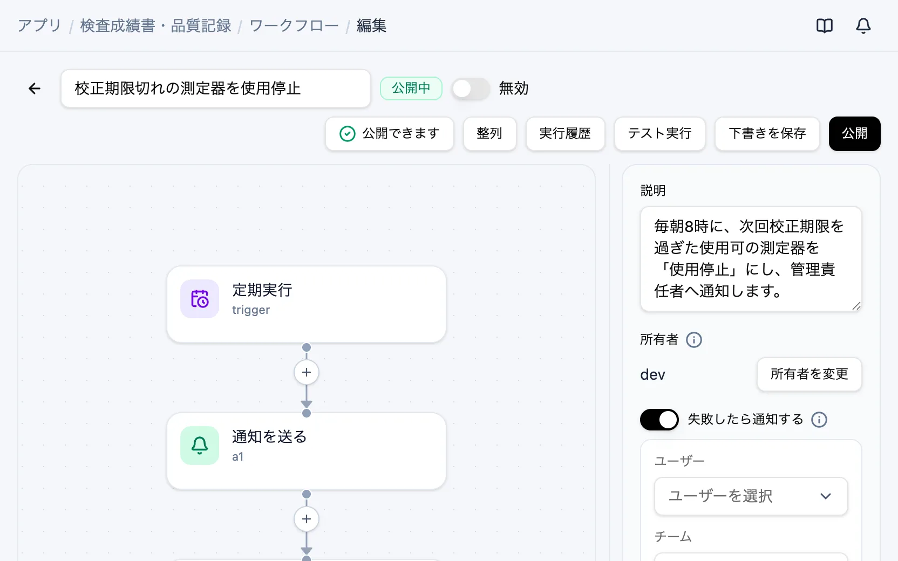Viewport: 898px width, 561px height.
Task: Go to アプリ breadcrumb
Action: click(39, 26)
